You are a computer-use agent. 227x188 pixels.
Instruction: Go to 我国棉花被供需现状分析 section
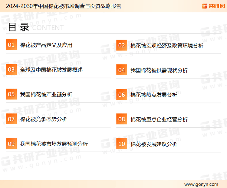159,70
